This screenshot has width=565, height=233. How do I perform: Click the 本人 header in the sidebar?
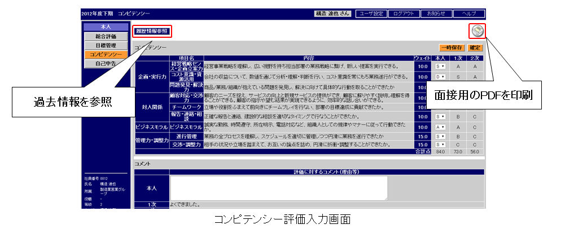(106, 27)
